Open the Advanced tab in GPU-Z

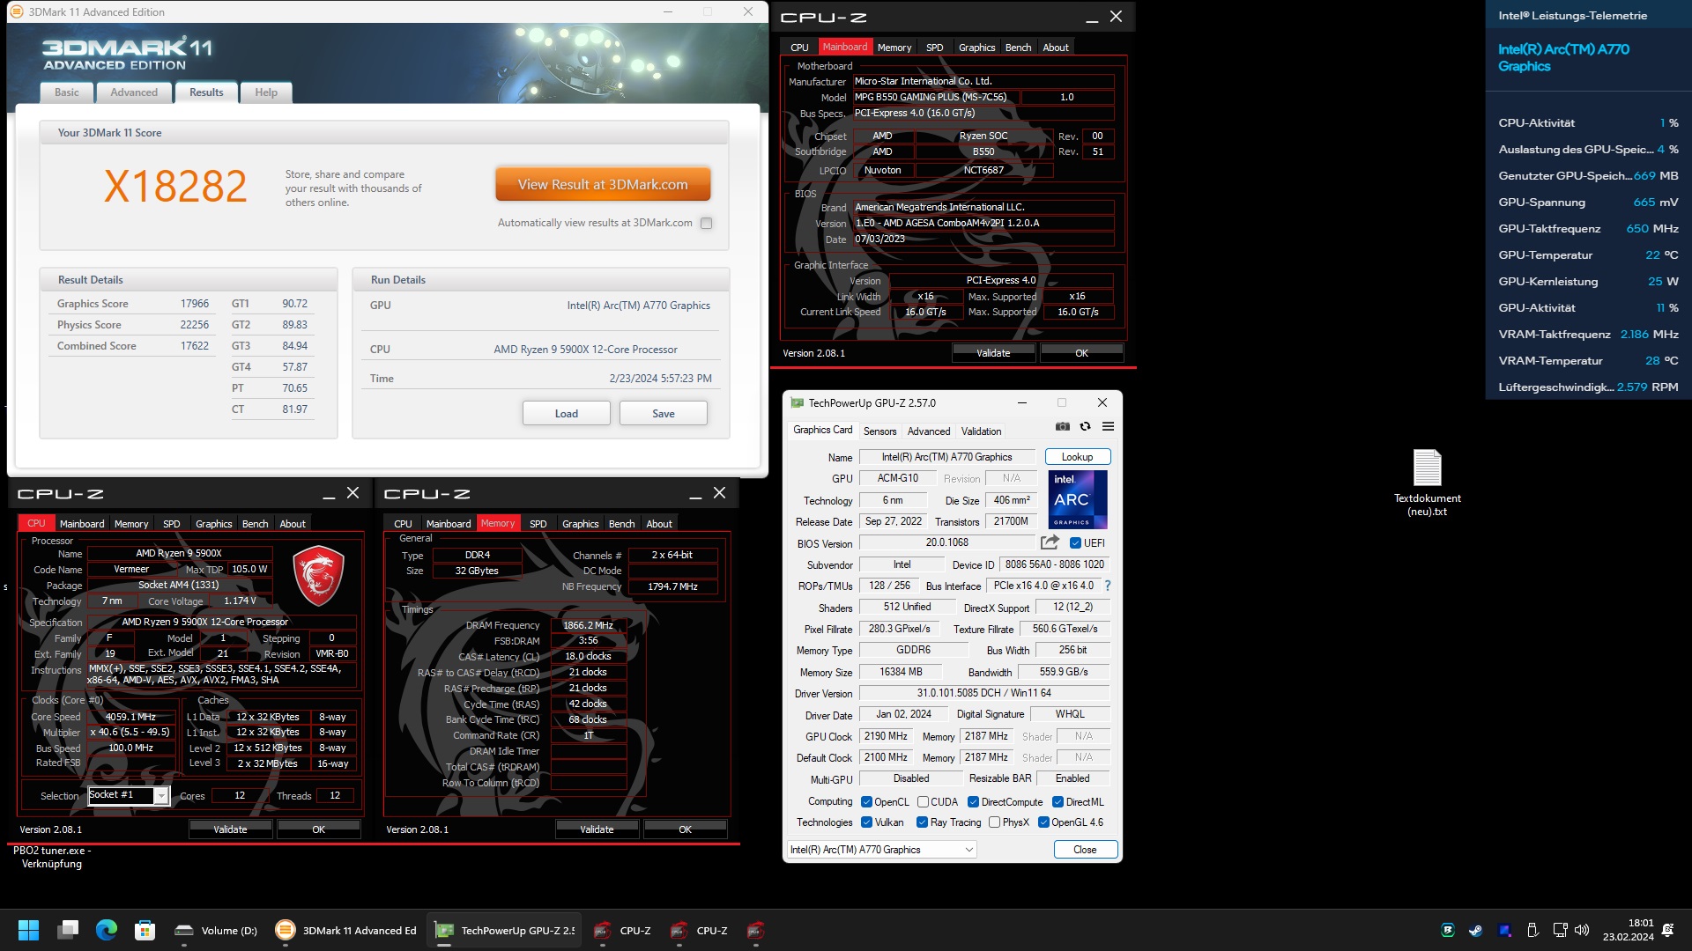tap(929, 431)
